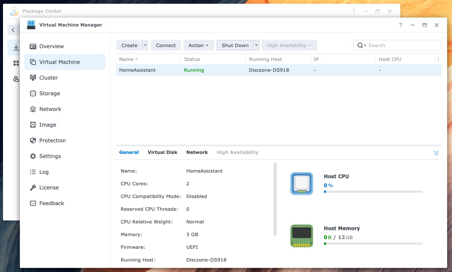Expand the Shut Down dropdown arrow
Screen dimensions: 452x272
point(256,45)
